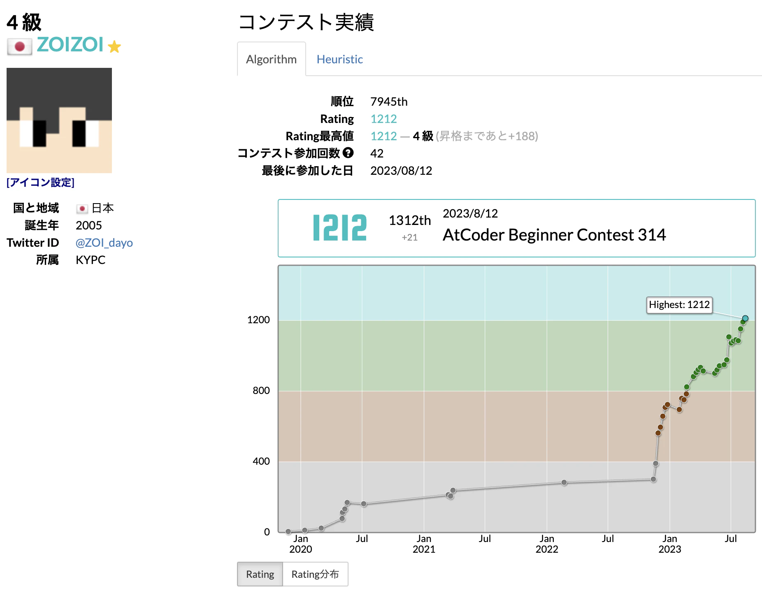Click the highest rating point on the graph
Screen dimensions: 762x593
coord(745,318)
